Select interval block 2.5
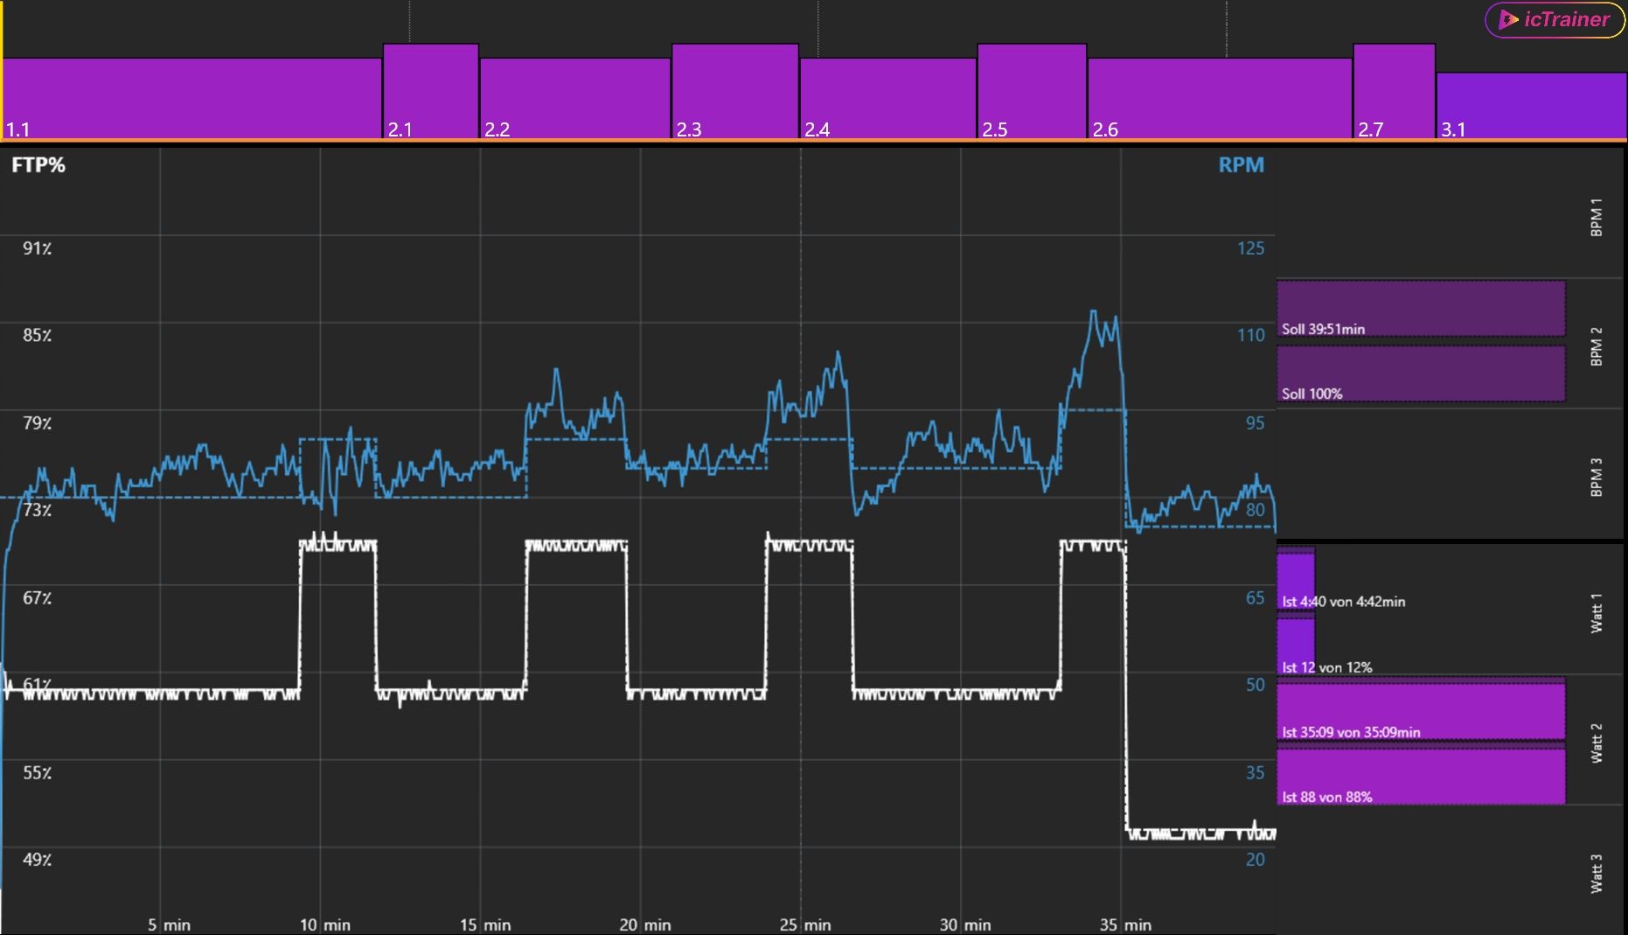This screenshot has height=935, width=1628. tap(1032, 92)
